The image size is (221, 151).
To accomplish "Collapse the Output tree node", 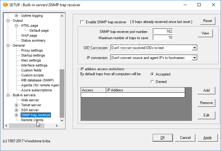I will pyautogui.click(x=8, y=21).
